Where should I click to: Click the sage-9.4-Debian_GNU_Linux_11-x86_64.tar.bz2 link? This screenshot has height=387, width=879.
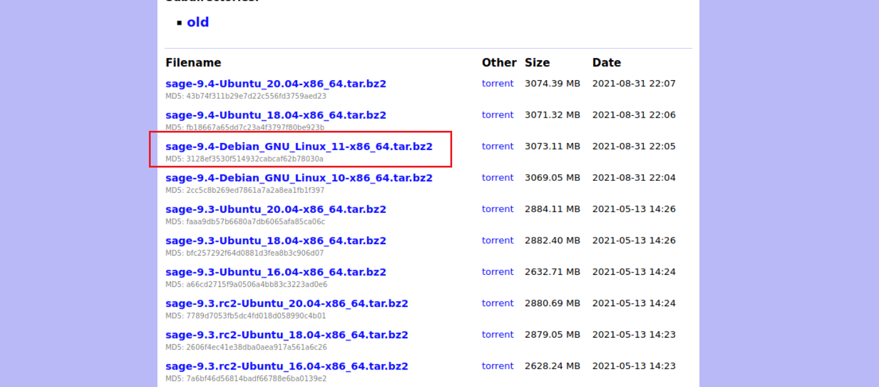[299, 146]
